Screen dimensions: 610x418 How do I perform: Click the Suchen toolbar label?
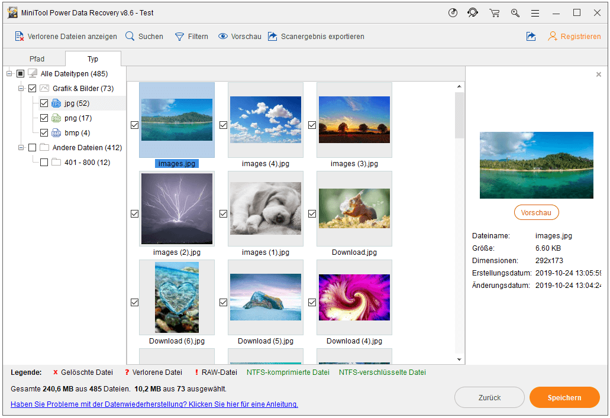151,37
